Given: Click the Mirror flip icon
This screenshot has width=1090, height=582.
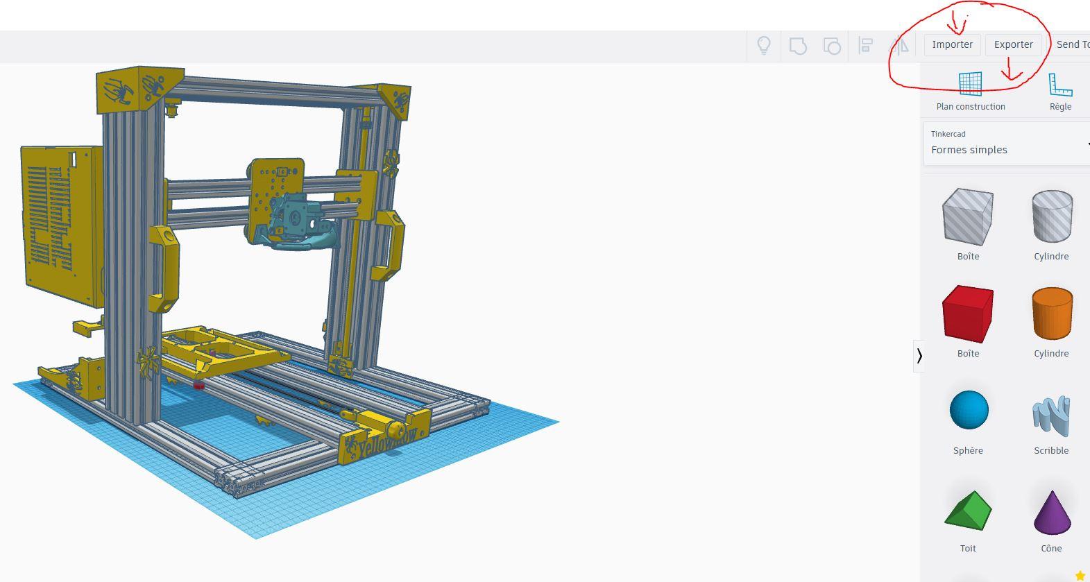Looking at the screenshot, I should 899,46.
